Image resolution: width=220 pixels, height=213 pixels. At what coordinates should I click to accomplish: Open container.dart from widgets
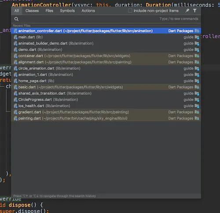(106, 56)
